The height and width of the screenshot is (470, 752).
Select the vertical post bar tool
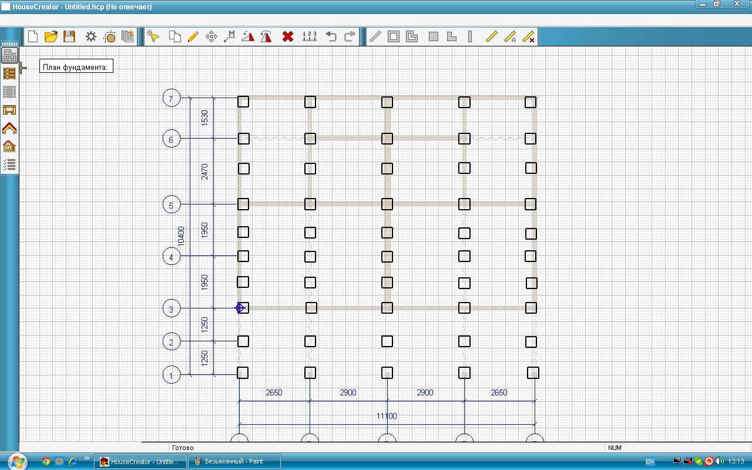470,36
